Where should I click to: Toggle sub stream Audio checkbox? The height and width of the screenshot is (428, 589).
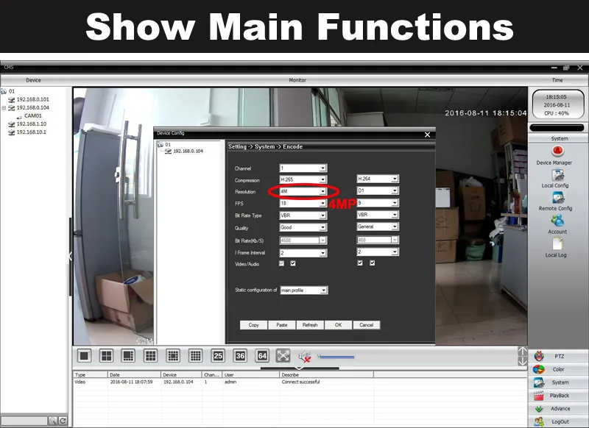pos(372,263)
